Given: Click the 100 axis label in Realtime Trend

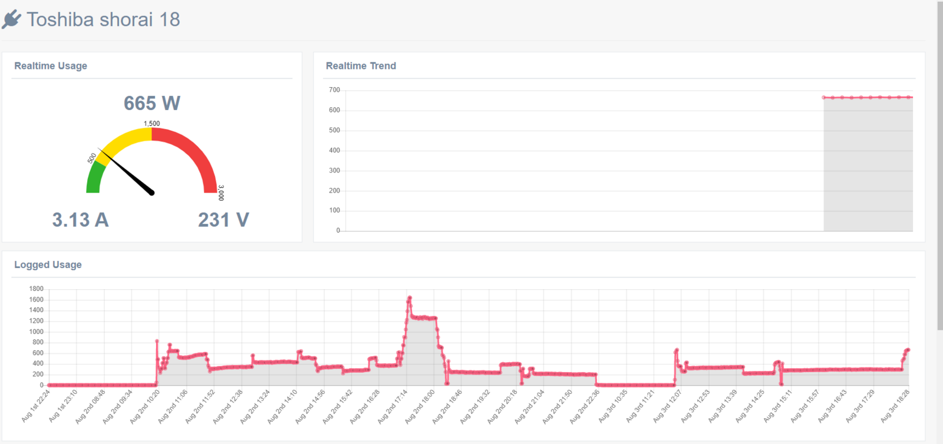Looking at the screenshot, I should [x=334, y=210].
